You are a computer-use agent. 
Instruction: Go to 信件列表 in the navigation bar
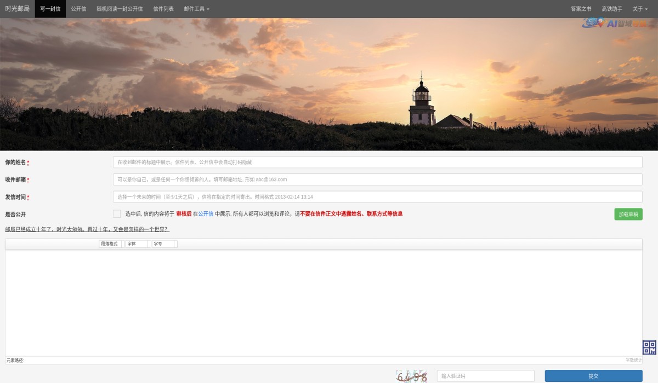pyautogui.click(x=163, y=9)
